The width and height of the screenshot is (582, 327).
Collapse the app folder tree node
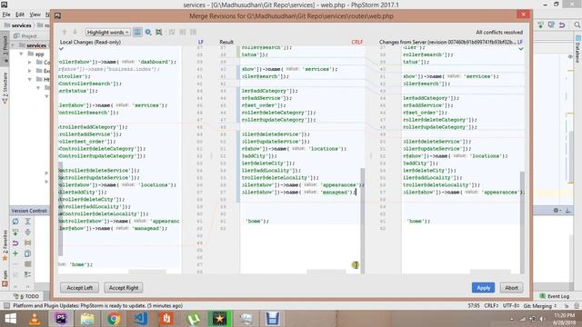coord(22,54)
